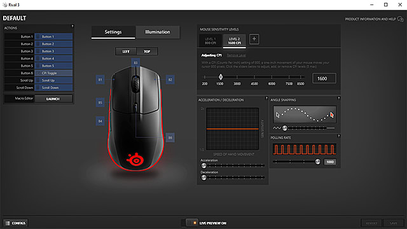The height and width of the screenshot is (229, 407).
Task: Click the angle snapping preview image
Action: tap(305, 114)
